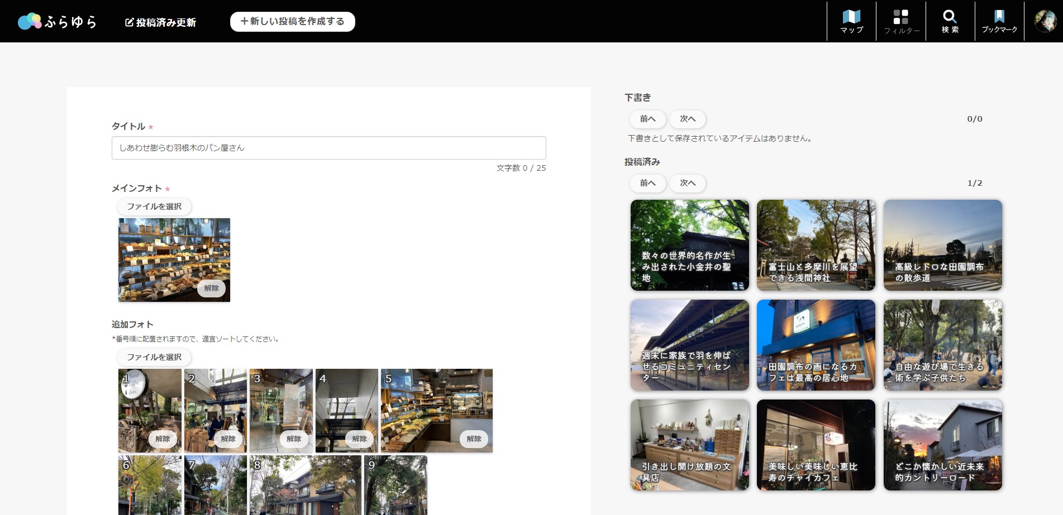
Task: Choose file for メインフォト
Action: point(154,206)
